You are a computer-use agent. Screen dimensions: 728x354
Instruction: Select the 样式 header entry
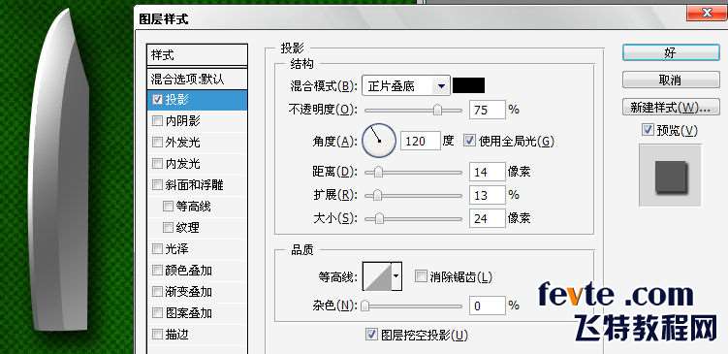[197, 55]
